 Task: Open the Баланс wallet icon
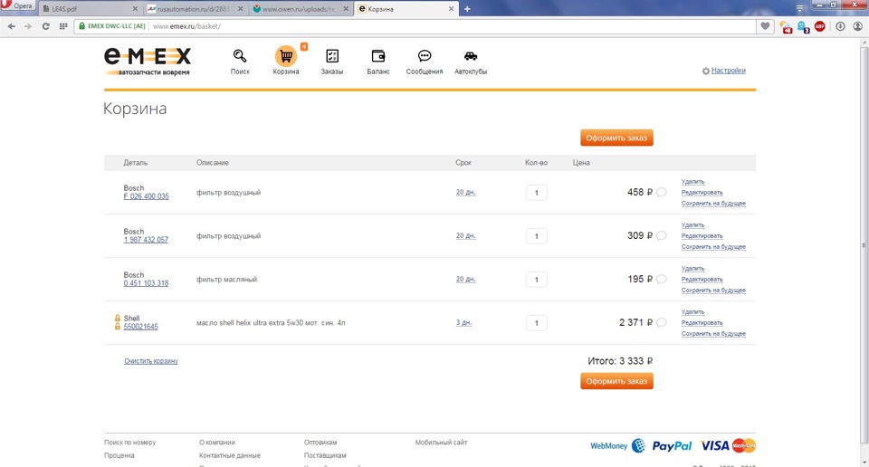point(378,56)
